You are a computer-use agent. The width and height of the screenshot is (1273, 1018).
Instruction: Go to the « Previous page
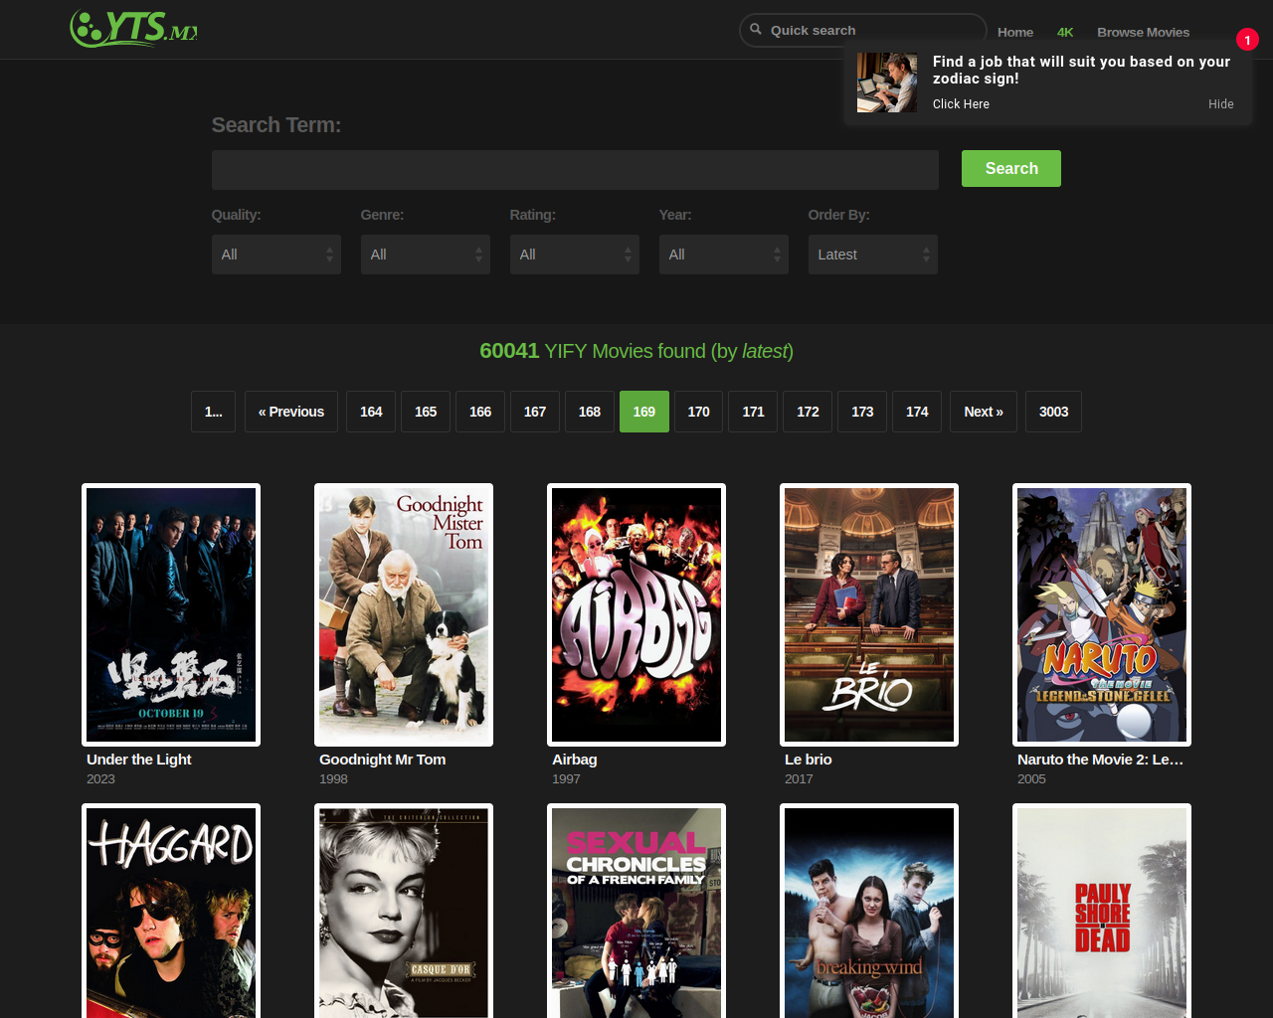291,412
